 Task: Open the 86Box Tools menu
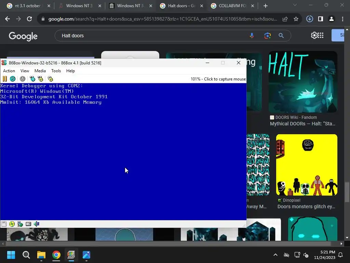coord(56,71)
